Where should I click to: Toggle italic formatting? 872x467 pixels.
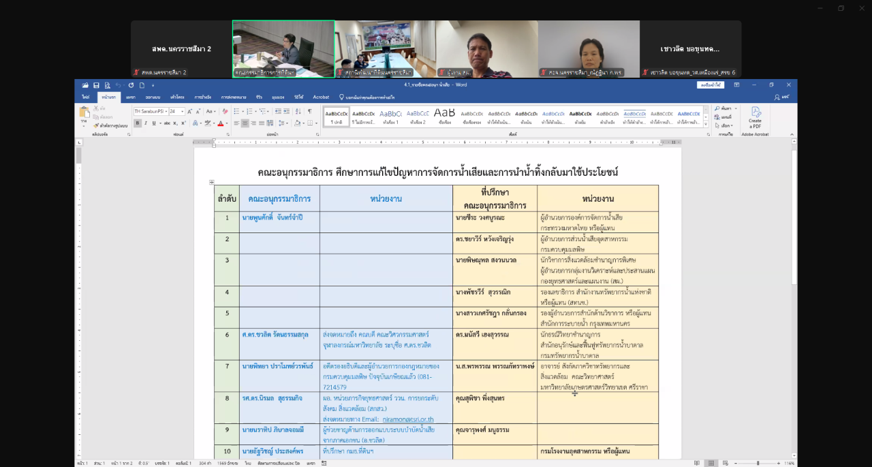click(146, 123)
